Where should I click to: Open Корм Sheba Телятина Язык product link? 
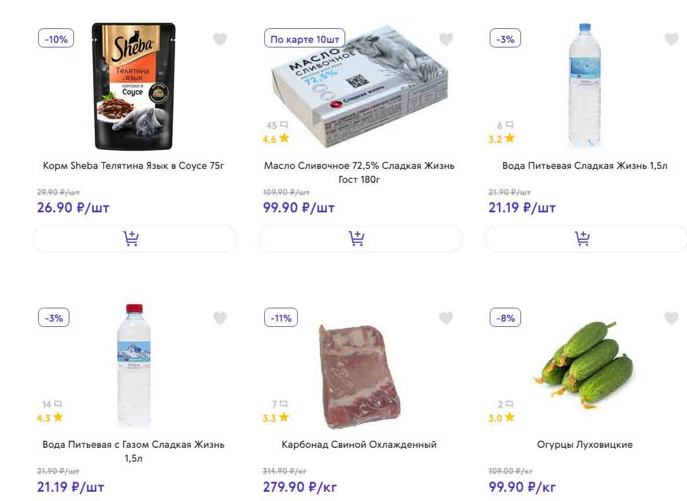click(134, 166)
